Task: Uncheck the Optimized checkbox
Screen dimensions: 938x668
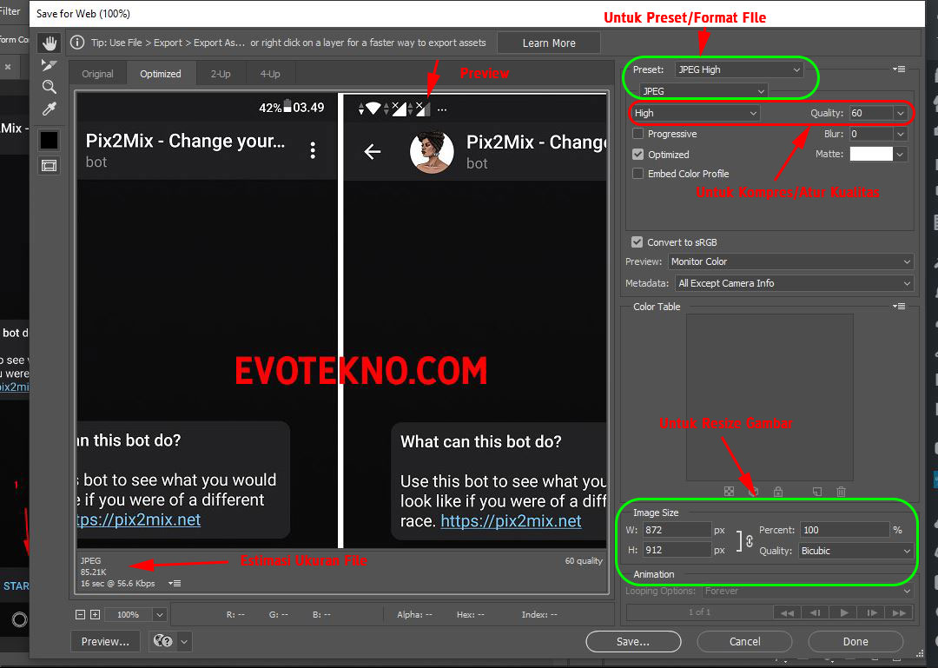Action: (x=638, y=155)
